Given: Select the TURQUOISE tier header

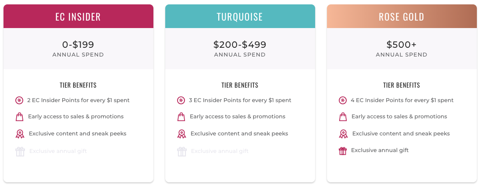Looking at the screenshot, I should [240, 16].
